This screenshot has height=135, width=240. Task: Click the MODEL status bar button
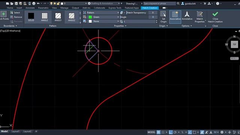tap(151, 132)
